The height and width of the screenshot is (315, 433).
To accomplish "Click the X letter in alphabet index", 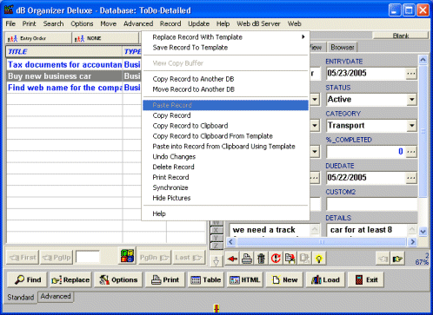I will point(216,230).
